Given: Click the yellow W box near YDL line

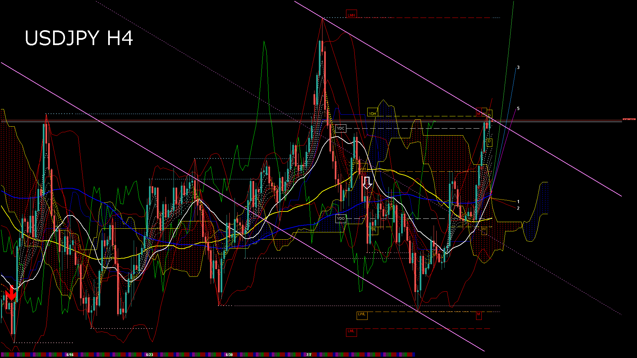Looking at the screenshot, I should [484, 230].
